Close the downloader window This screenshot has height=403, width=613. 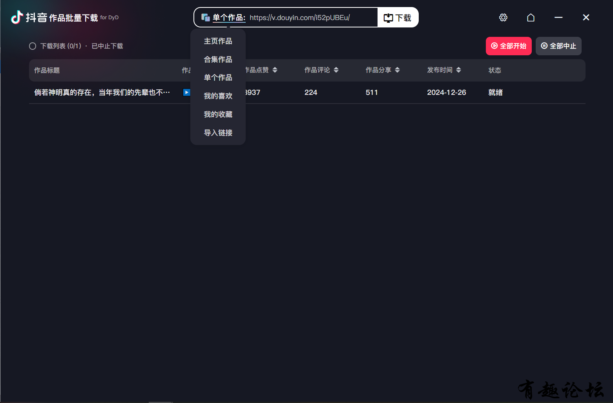(586, 17)
